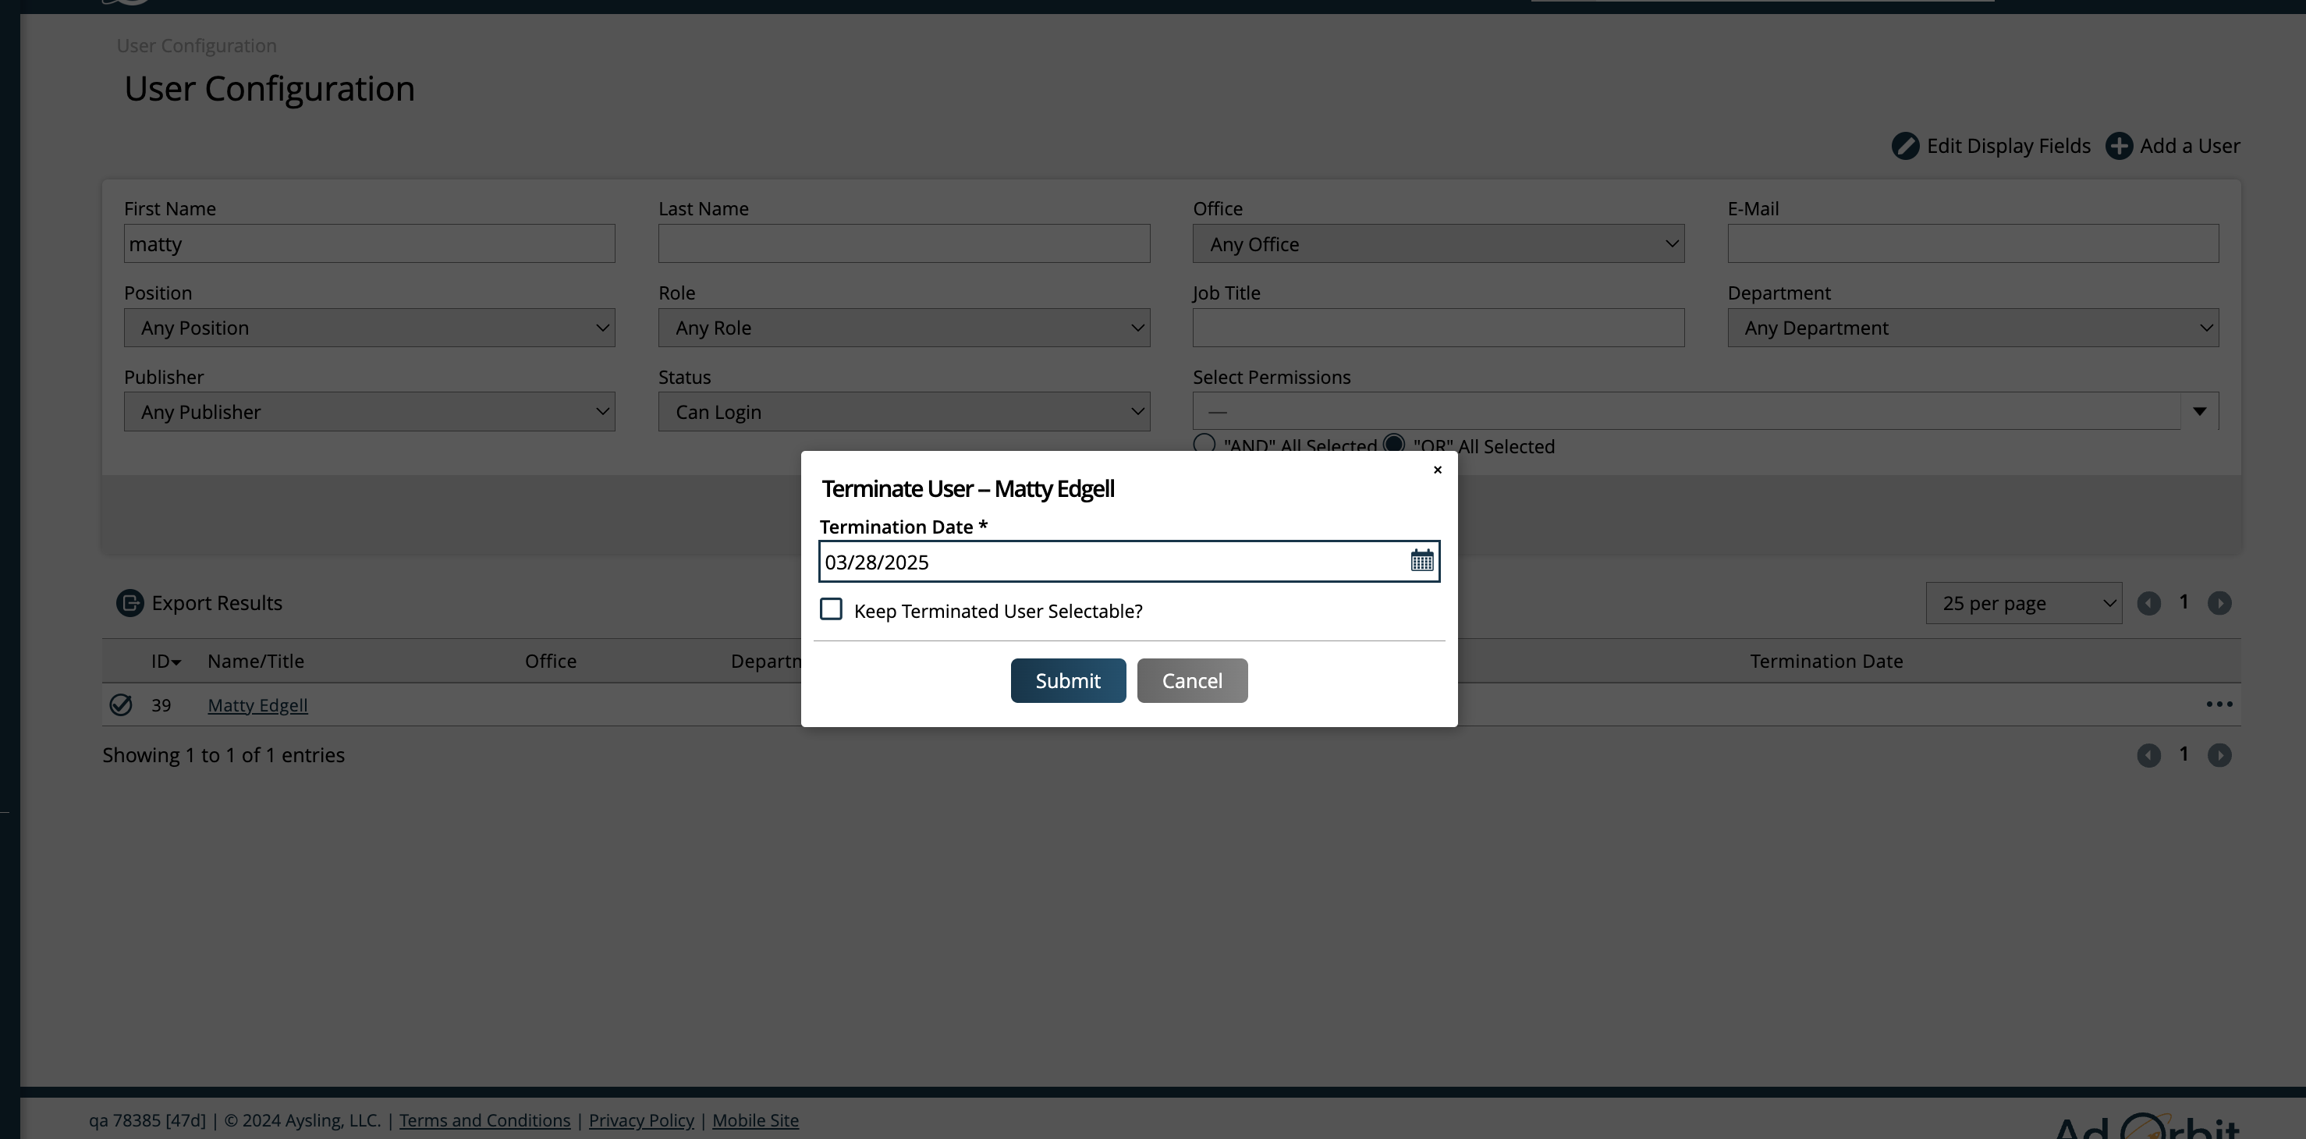
Task: Click the status check icon for row 39
Action: pos(121,705)
